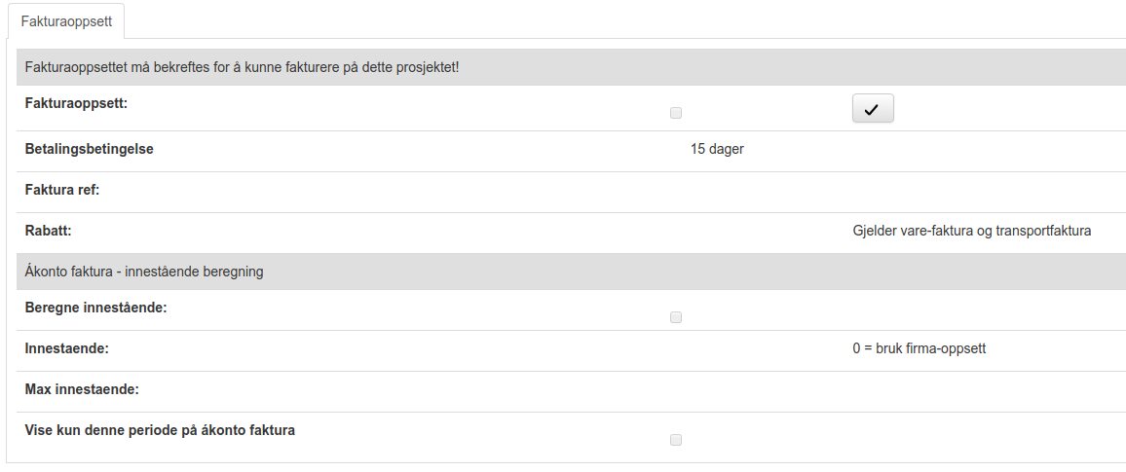Select the 'Innestaende:' label
Image resolution: width=1126 pixels, height=472 pixels.
point(66,347)
